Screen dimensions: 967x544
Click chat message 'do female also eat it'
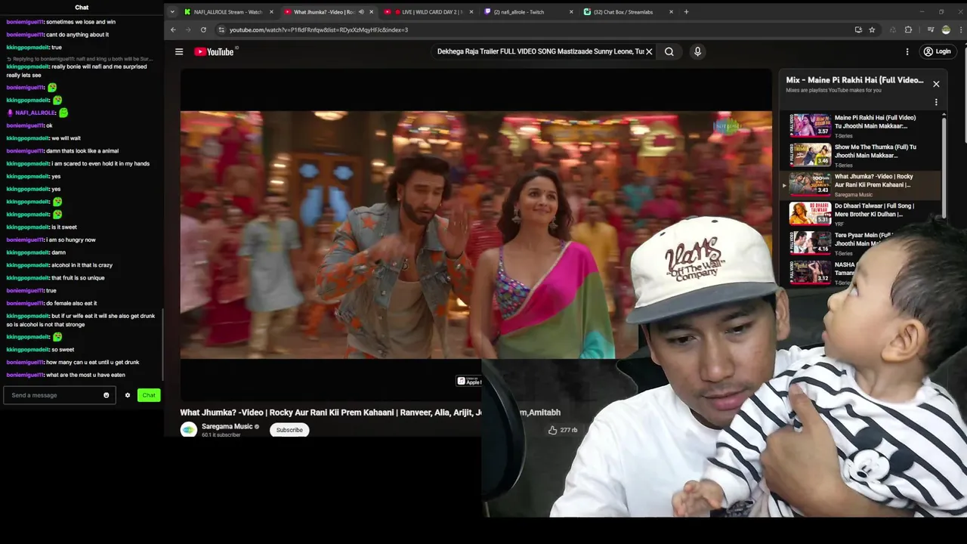tap(71, 303)
